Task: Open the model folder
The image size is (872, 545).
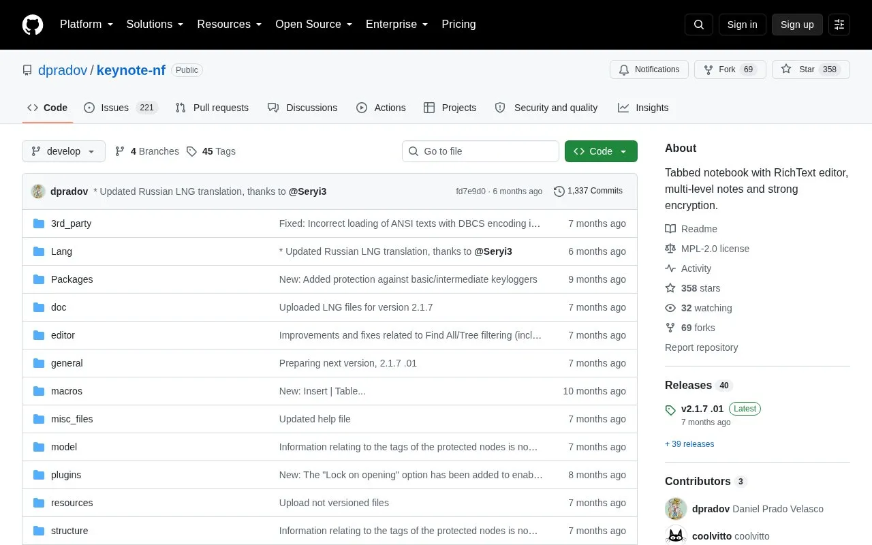Action: (x=64, y=447)
